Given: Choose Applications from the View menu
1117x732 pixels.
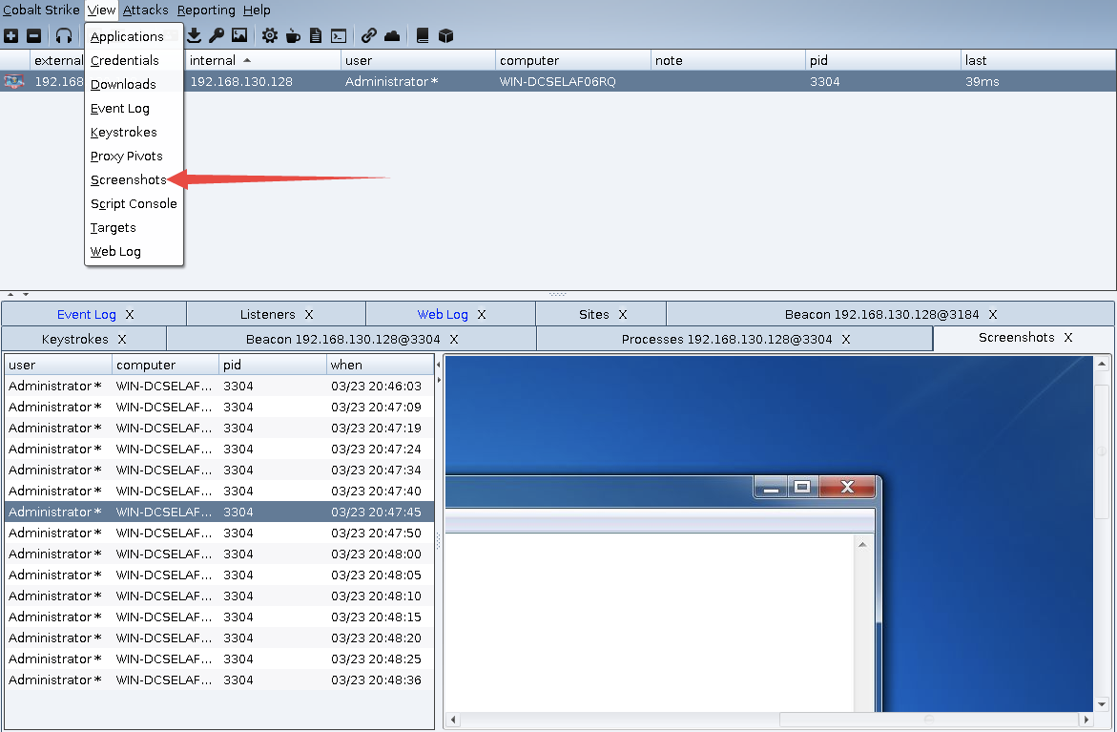Looking at the screenshot, I should (134, 36).
